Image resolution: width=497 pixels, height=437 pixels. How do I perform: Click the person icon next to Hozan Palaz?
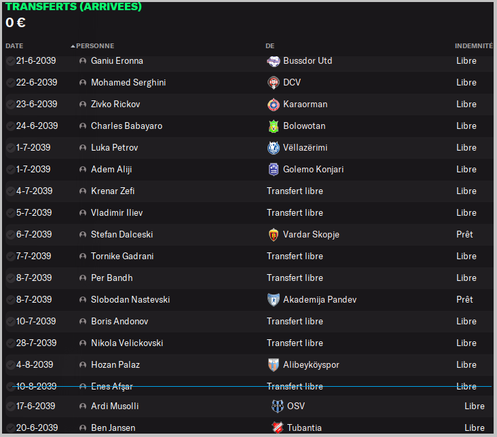[x=83, y=365]
